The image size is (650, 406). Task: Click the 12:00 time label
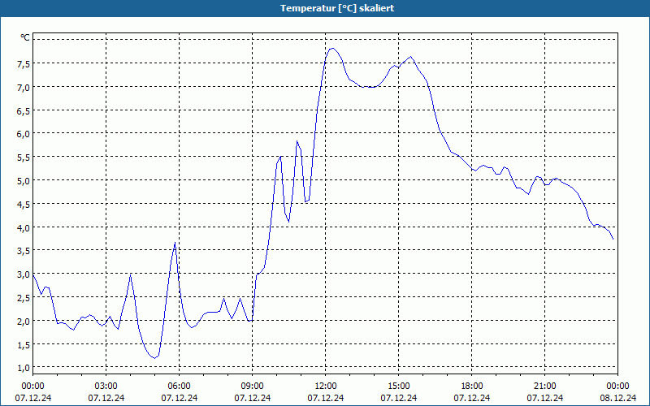[326, 387]
